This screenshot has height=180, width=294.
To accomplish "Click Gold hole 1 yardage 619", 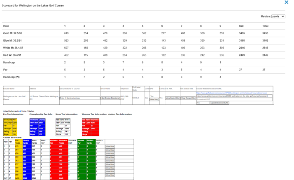I will pyautogui.click(x=66, y=33).
